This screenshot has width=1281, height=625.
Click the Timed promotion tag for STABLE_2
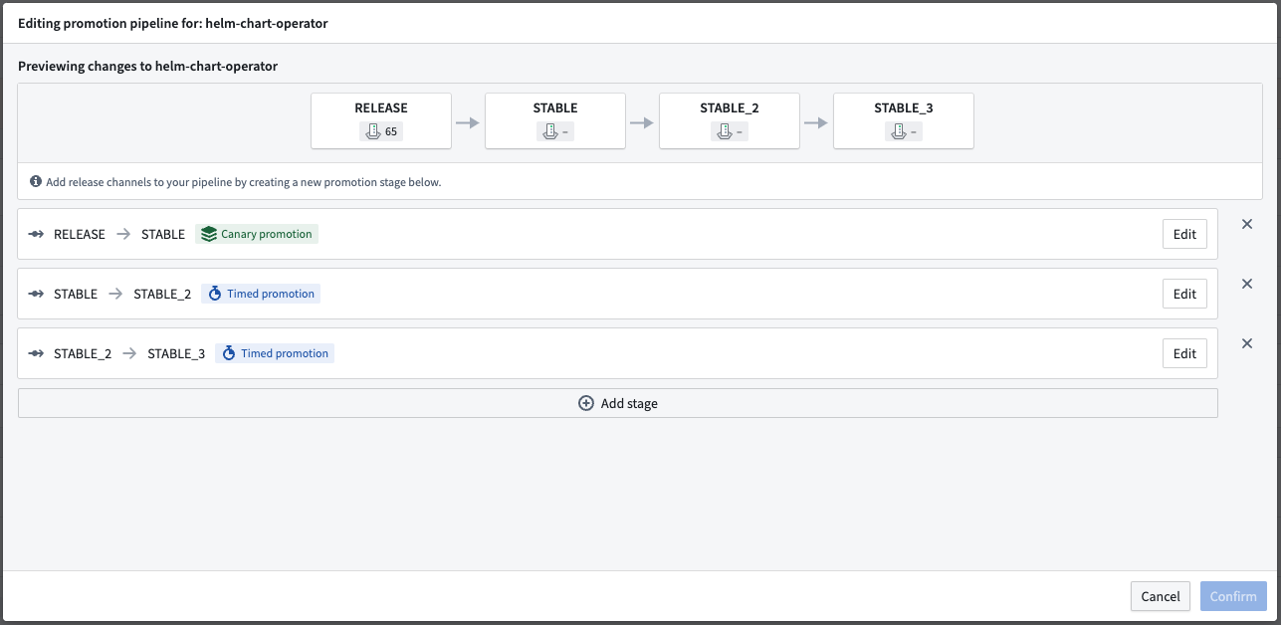[261, 295]
